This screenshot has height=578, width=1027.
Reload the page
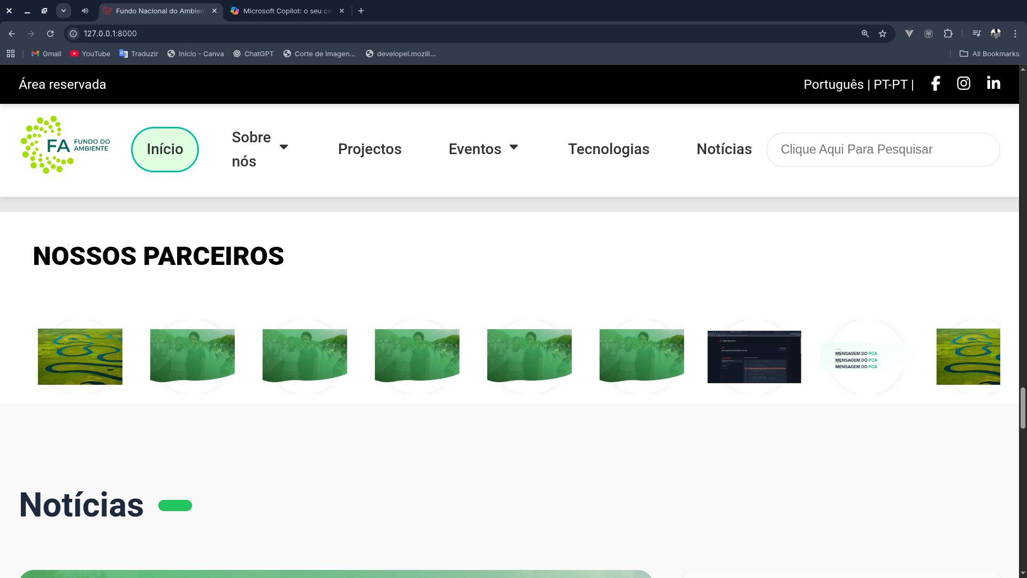pos(50,34)
